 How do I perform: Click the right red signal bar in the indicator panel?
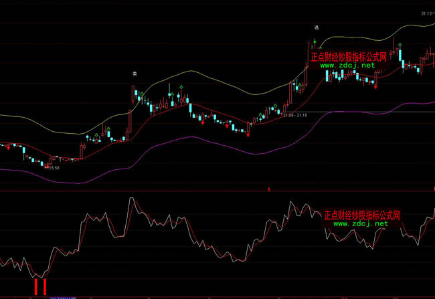45,286
